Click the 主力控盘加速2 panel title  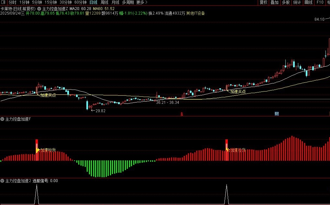click(x=18, y=181)
